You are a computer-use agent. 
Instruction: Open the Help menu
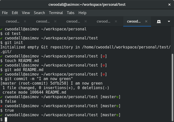click(x=82, y=13)
